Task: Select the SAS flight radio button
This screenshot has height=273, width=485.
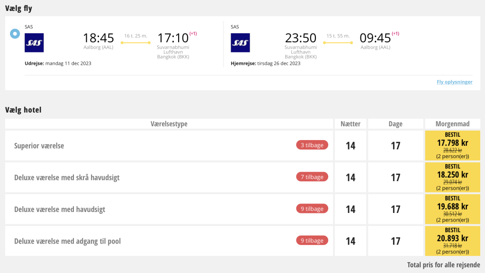Action: coord(15,34)
